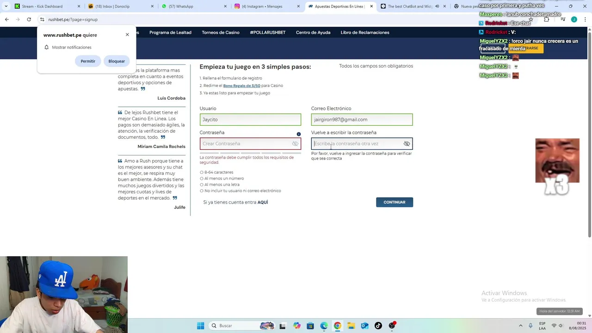Open the Torneos de Casino menu

(221, 32)
